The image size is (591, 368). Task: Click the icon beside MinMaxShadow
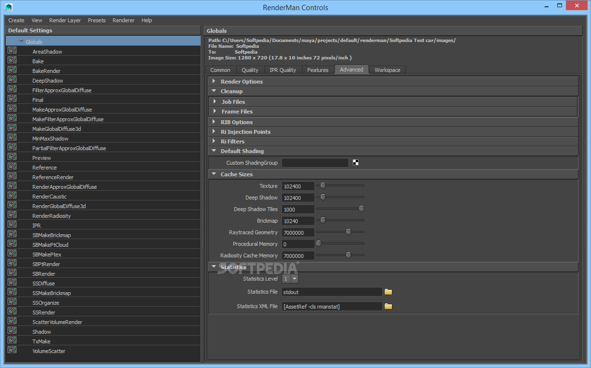coord(12,138)
